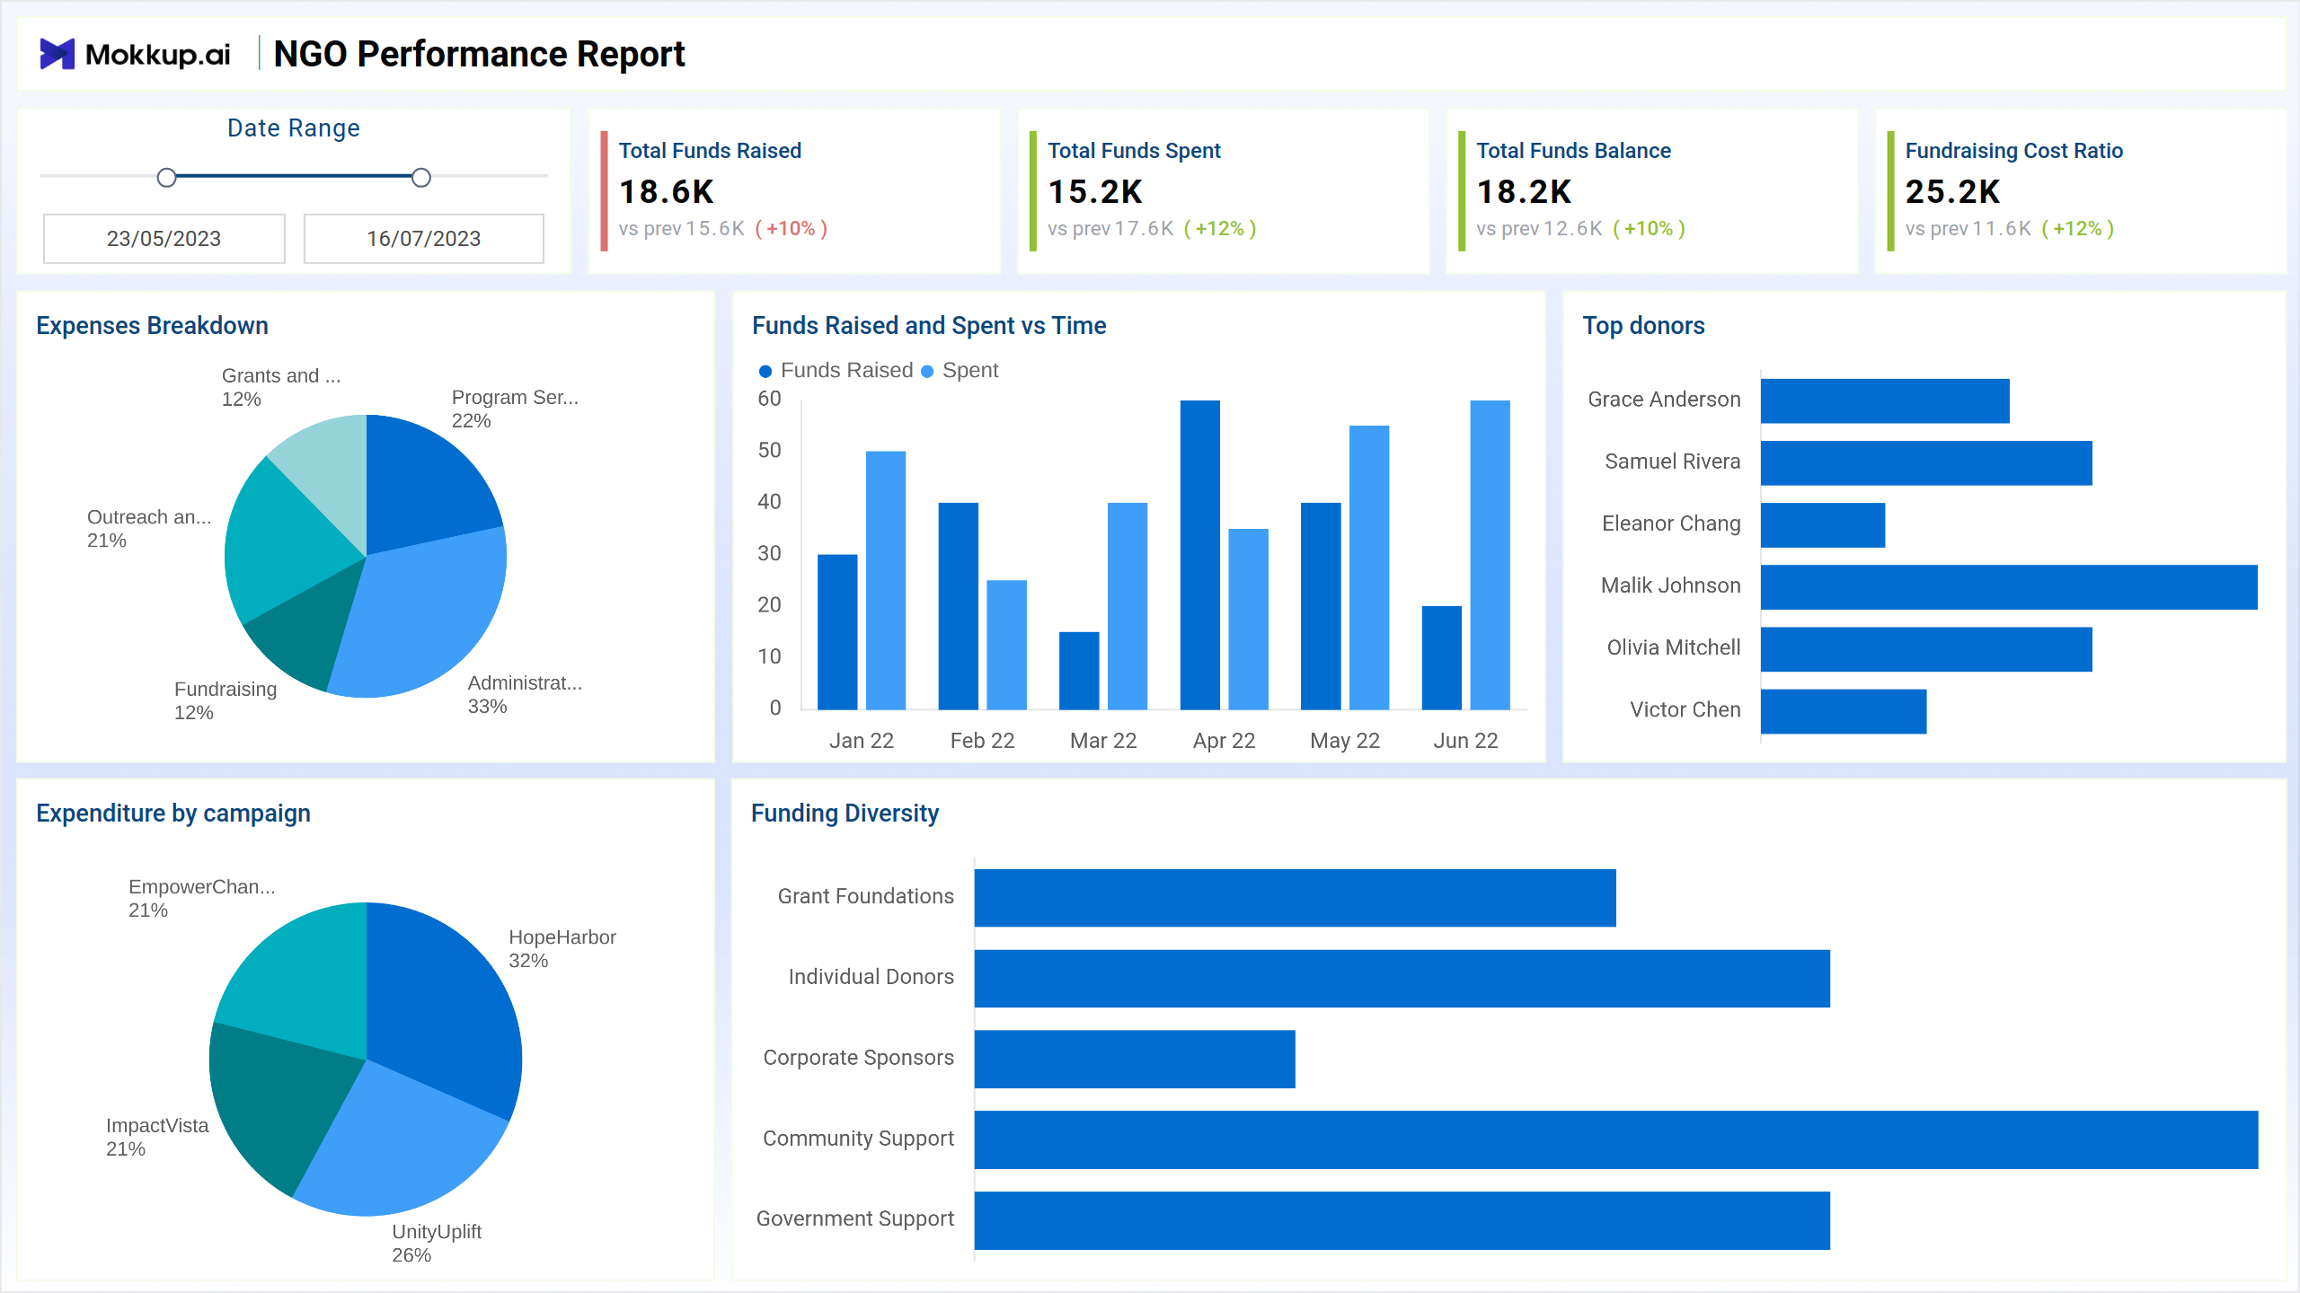This screenshot has height=1293, width=2300.
Task: Click the Mar 22 Spent bar
Action: (1128, 606)
